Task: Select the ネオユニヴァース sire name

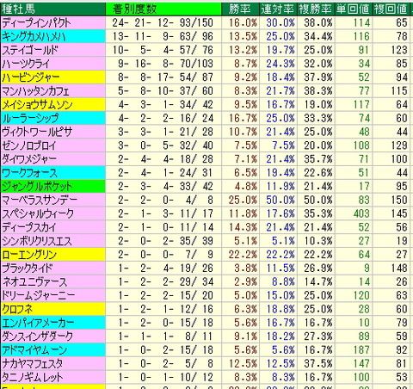Action: (34, 281)
